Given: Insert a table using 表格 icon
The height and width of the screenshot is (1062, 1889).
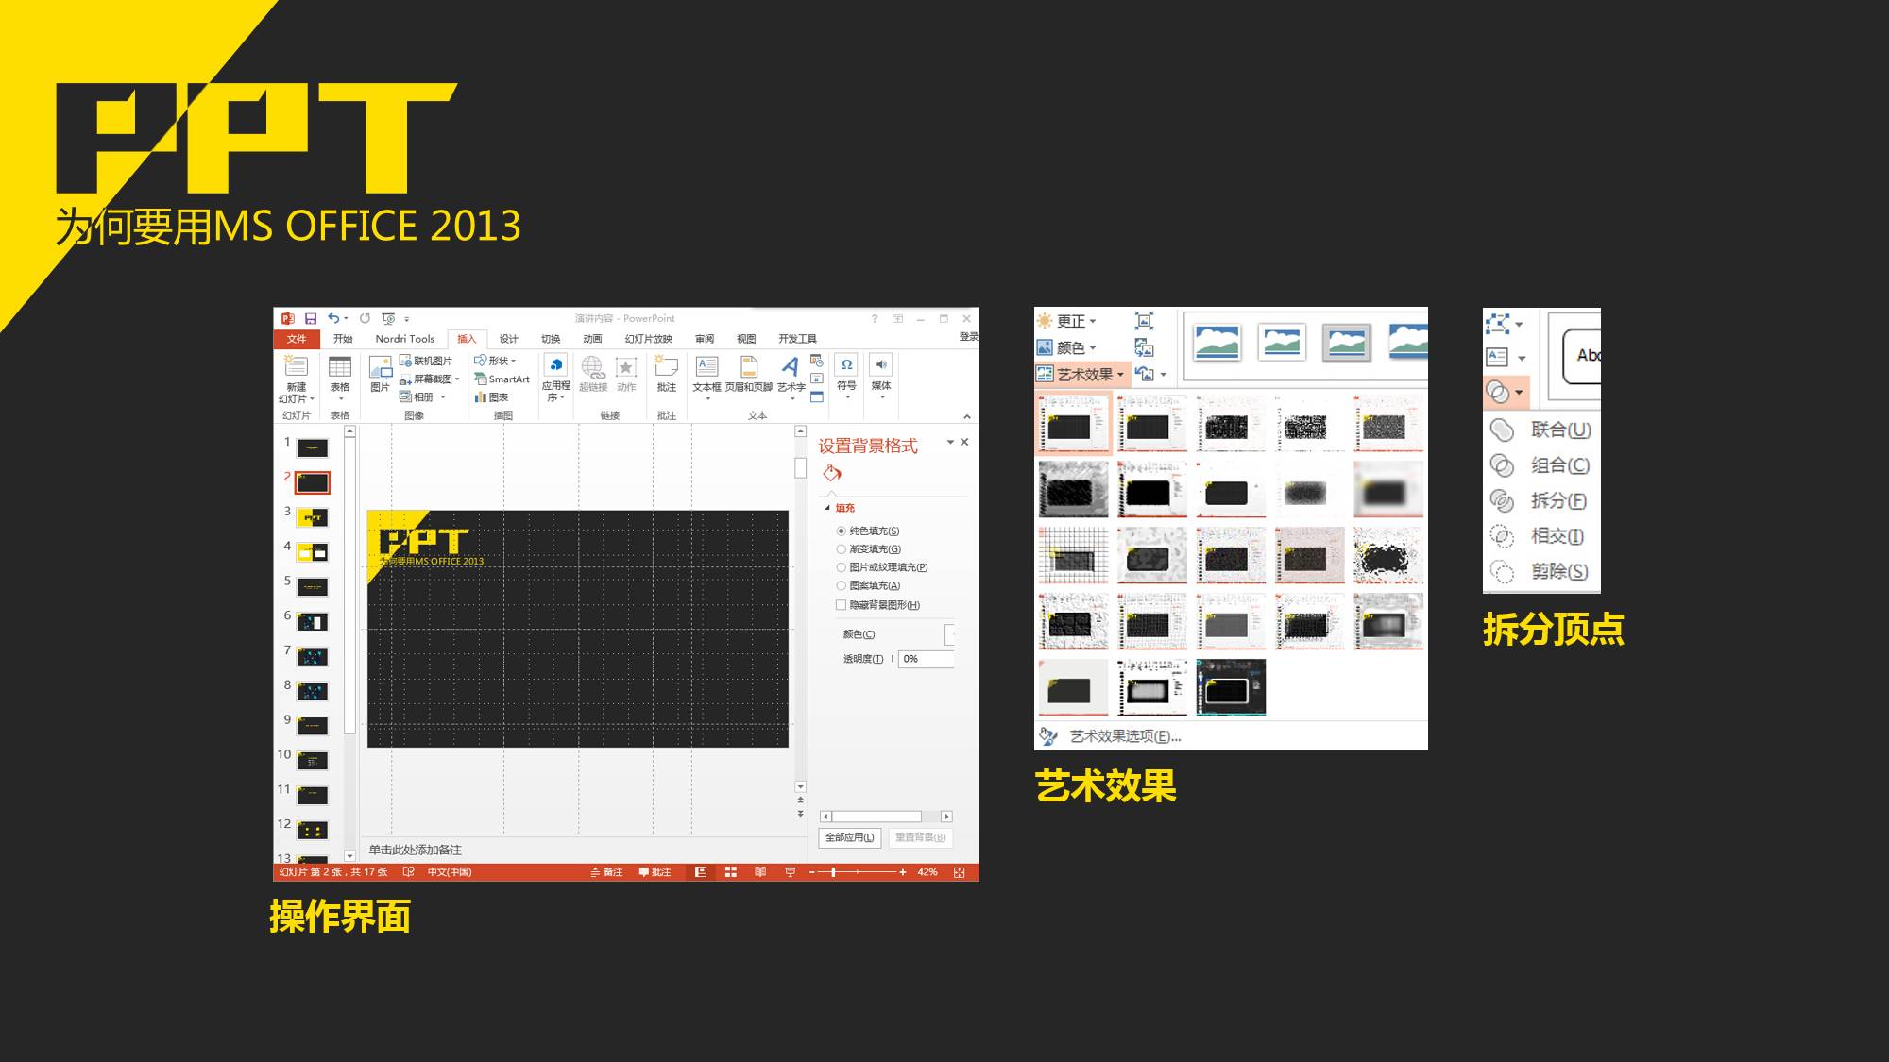Looking at the screenshot, I should 340,374.
